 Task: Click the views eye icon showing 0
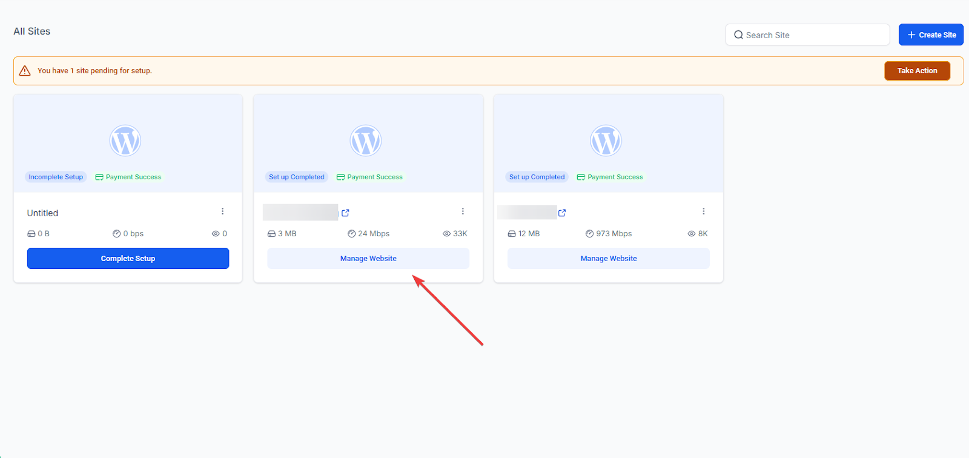pyautogui.click(x=216, y=234)
